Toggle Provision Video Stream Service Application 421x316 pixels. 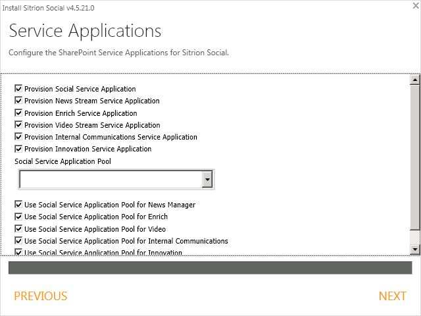[x=18, y=125]
